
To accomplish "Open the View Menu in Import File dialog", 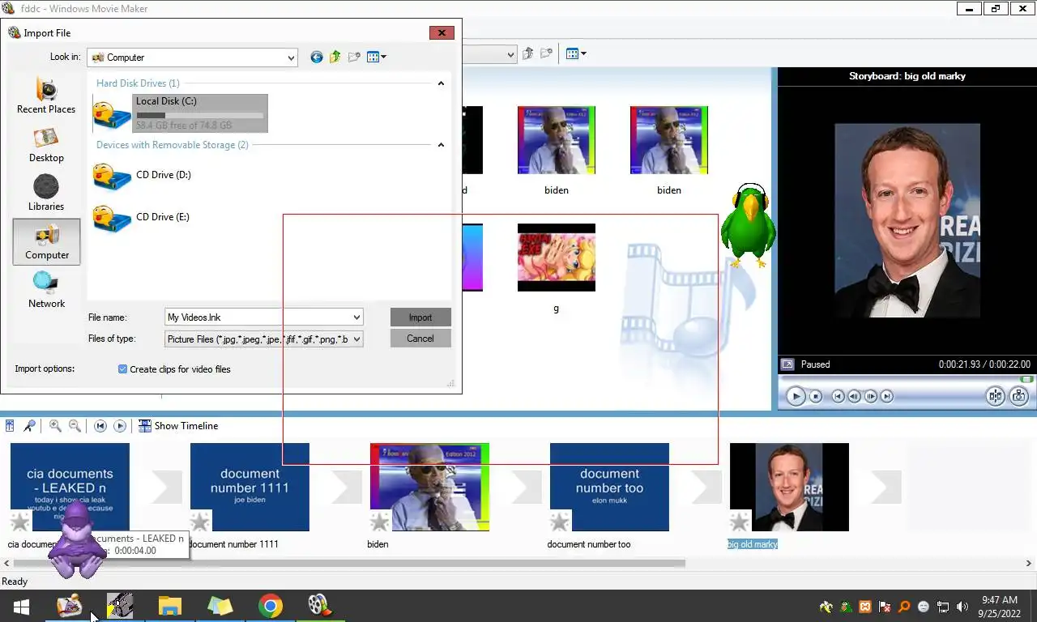I will click(377, 58).
